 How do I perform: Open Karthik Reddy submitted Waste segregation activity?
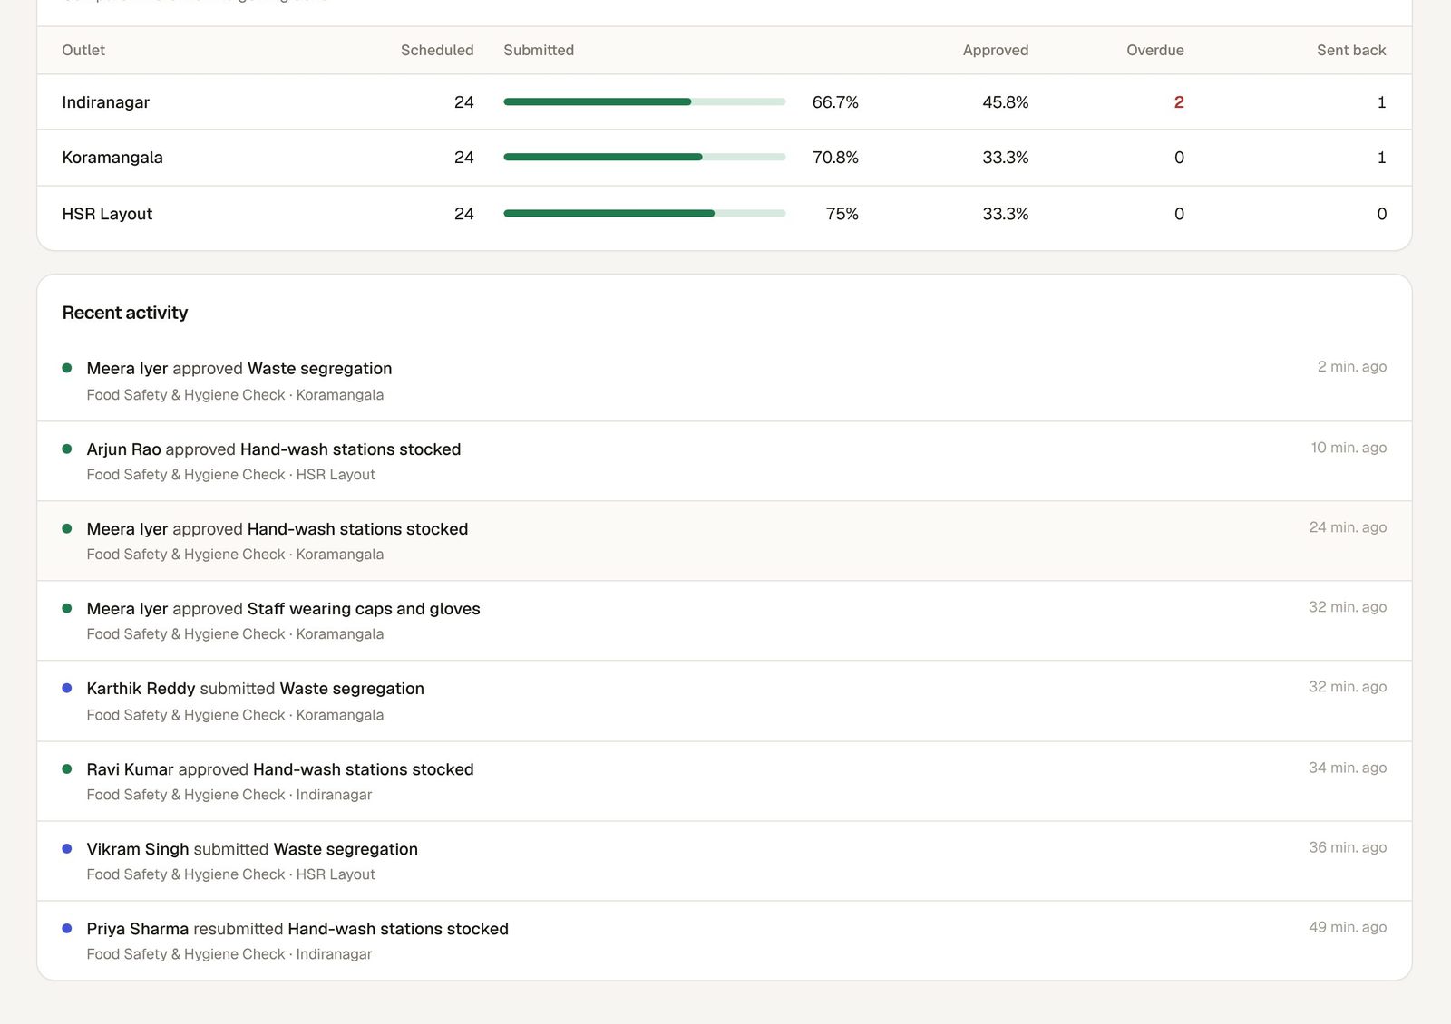click(725, 701)
